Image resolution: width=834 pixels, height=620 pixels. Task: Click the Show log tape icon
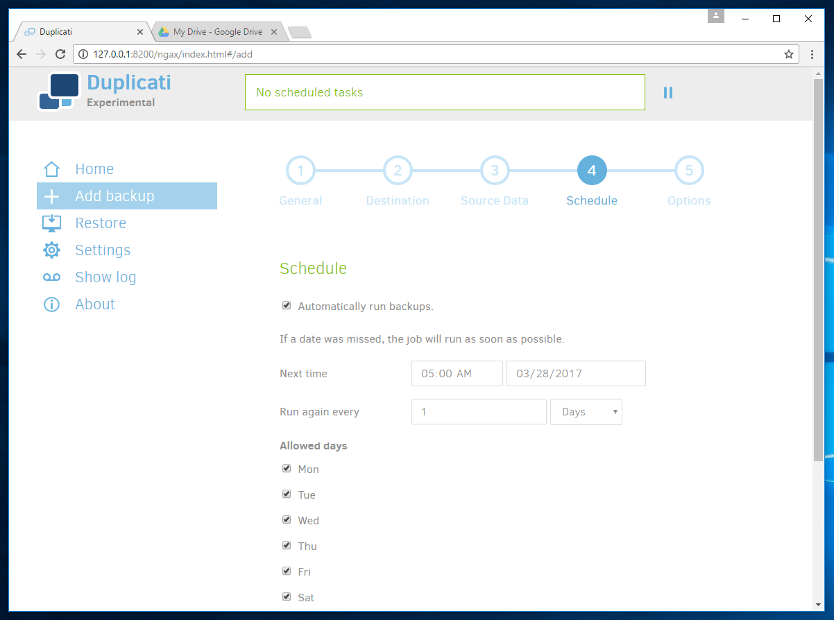click(51, 277)
